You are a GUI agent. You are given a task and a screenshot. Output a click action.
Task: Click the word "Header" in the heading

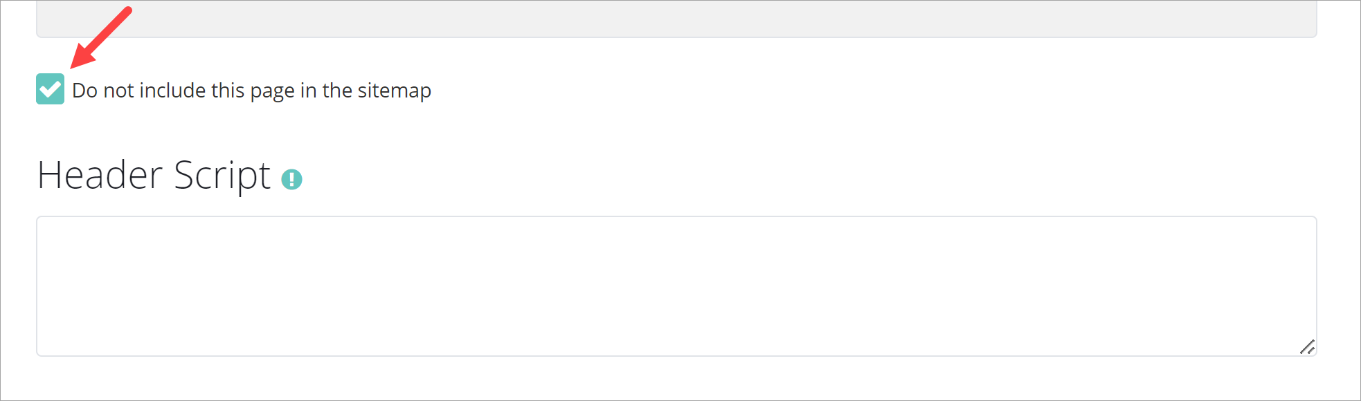[x=100, y=175]
